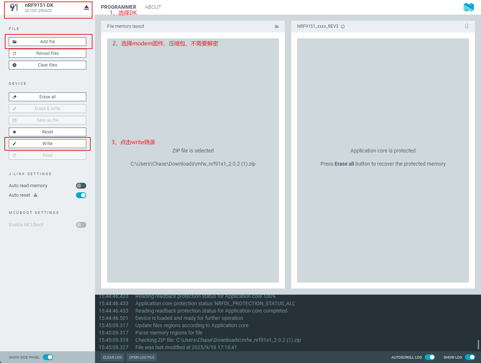Switch to the Programmer tab
This screenshot has height=363, width=481.
pyautogui.click(x=118, y=7)
